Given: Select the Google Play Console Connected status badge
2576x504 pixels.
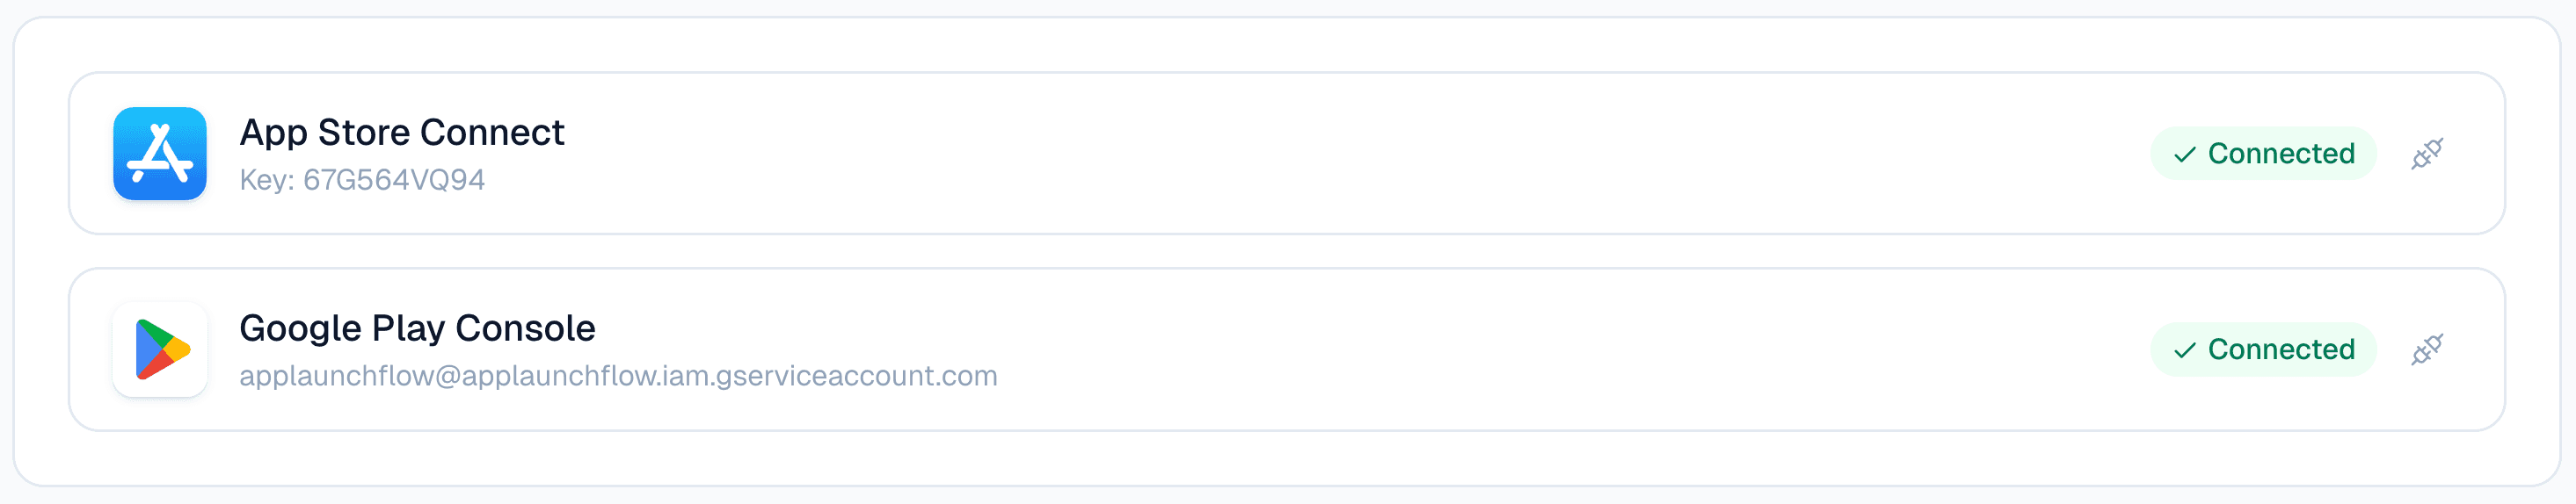Looking at the screenshot, I should [2263, 349].
